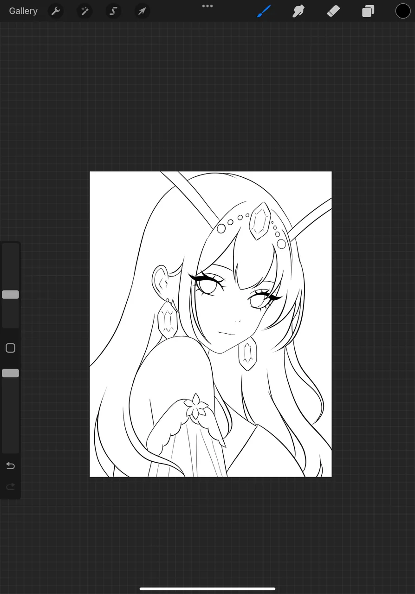
Task: Tap the line art canvas
Action: click(x=211, y=324)
